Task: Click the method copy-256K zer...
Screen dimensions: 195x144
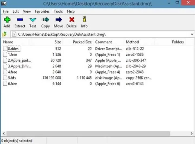Action: click(x=139, y=78)
